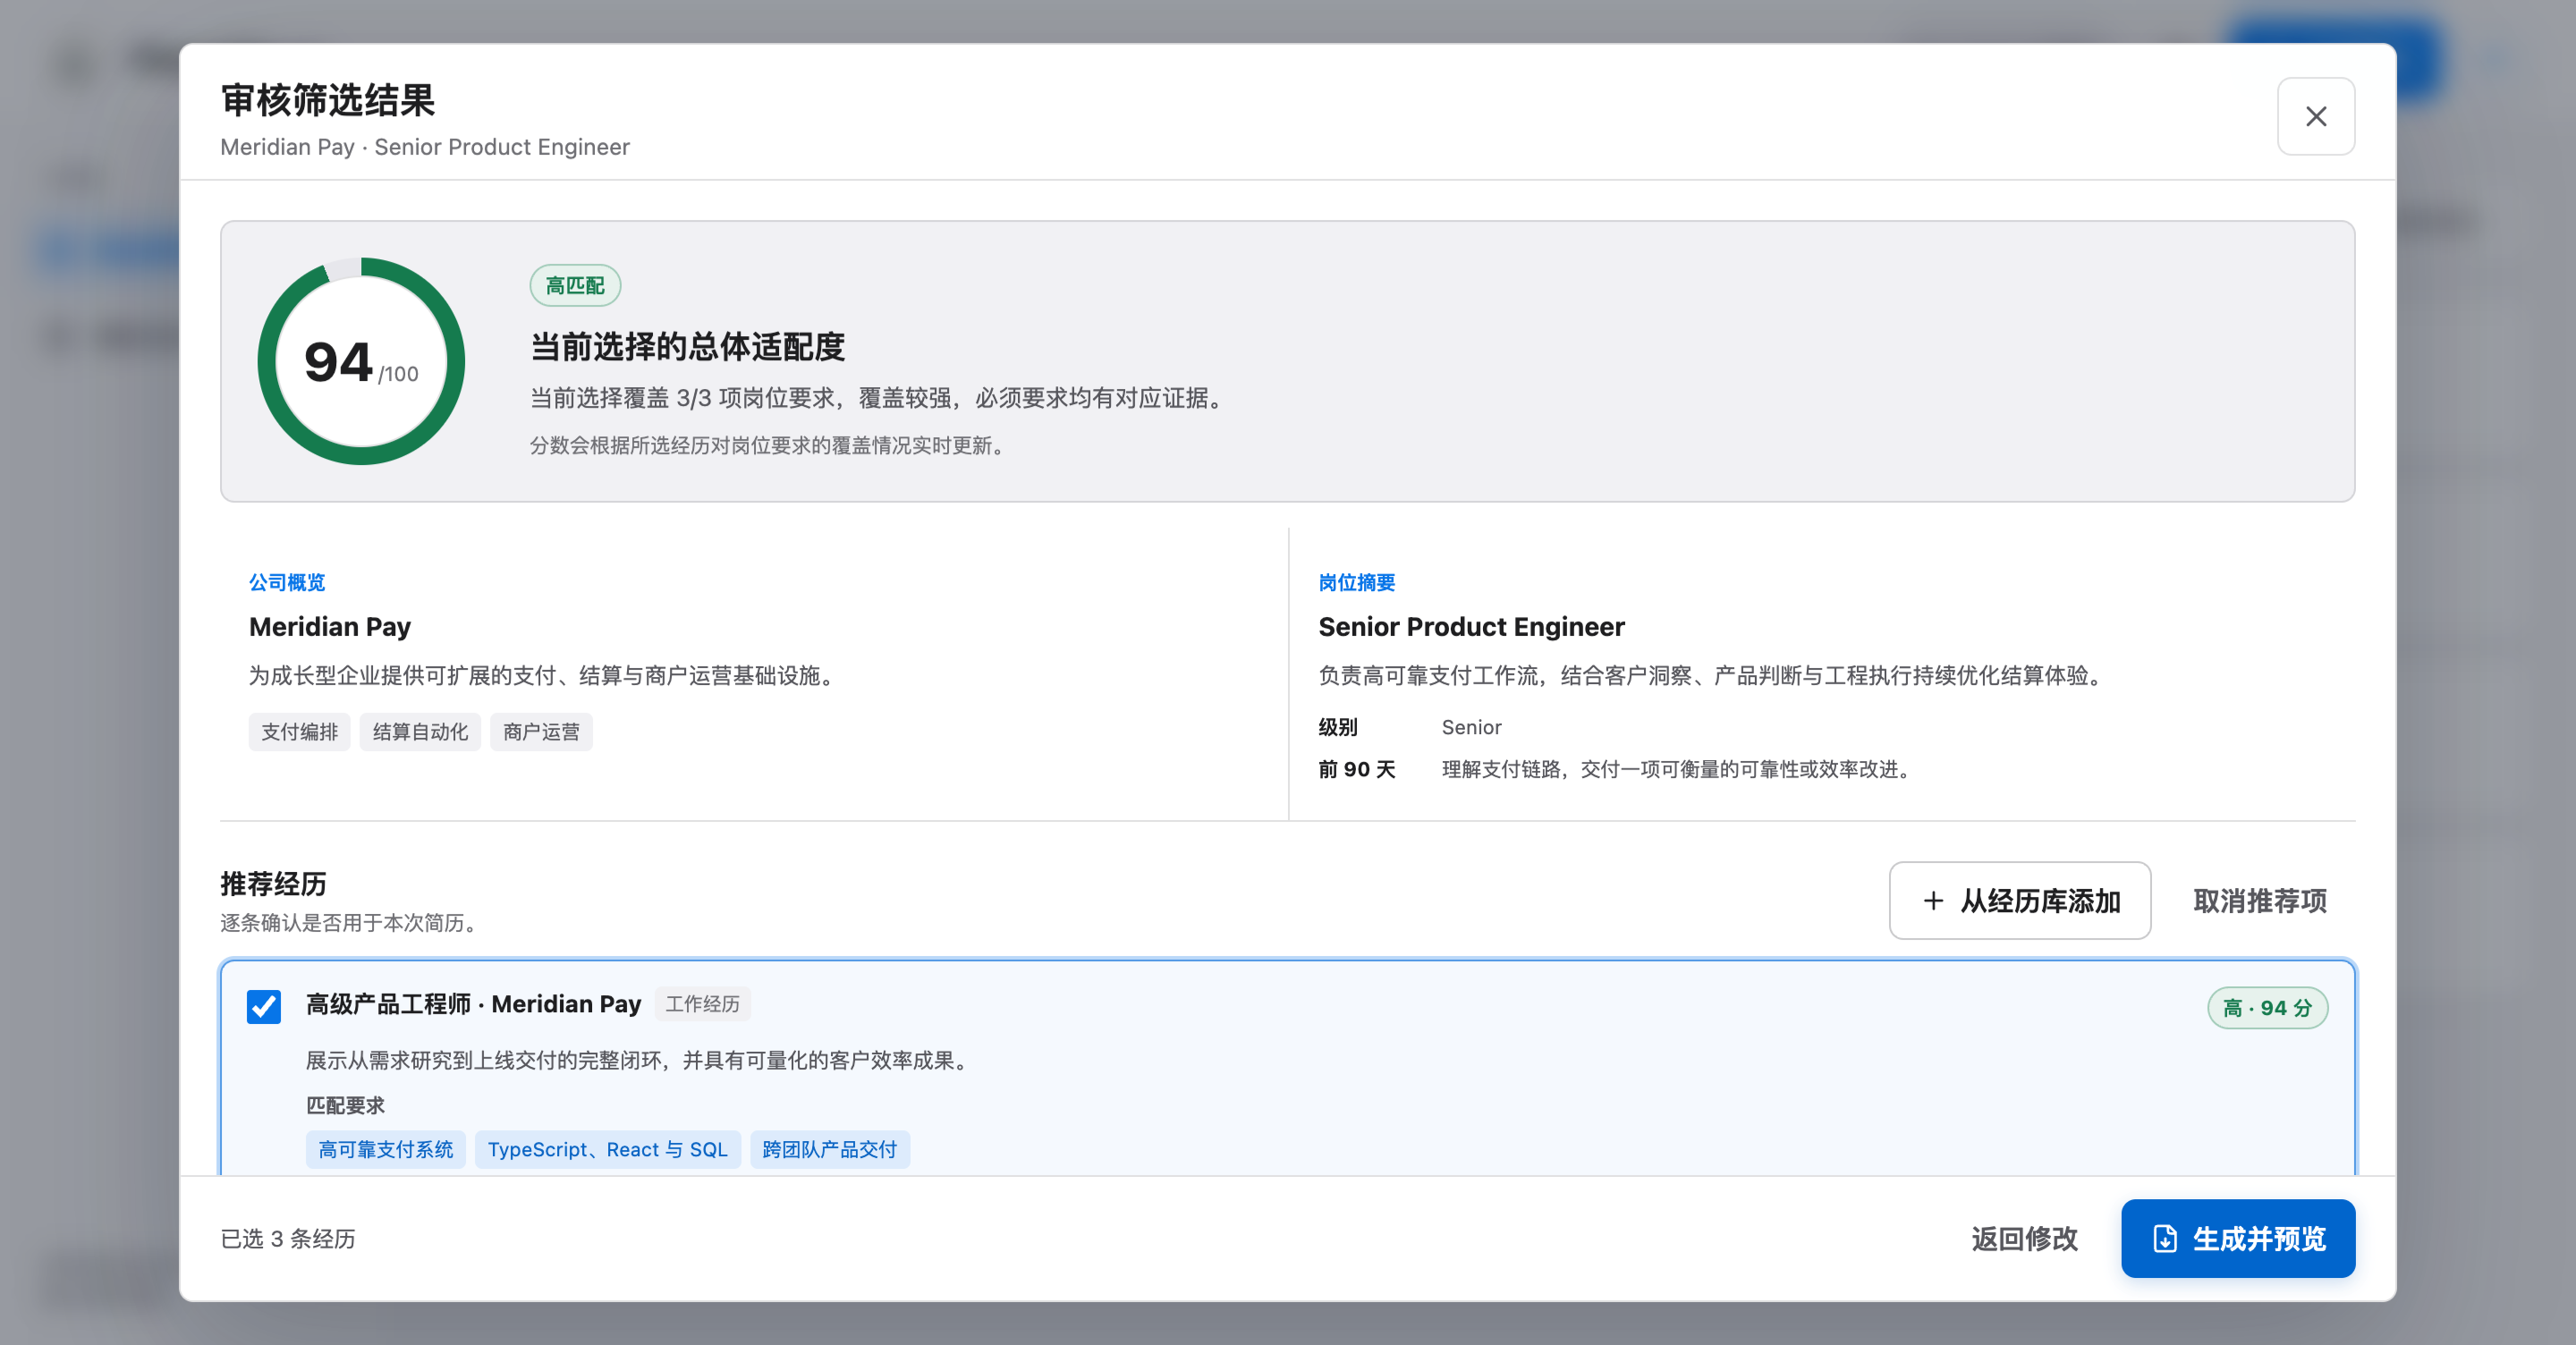This screenshot has height=1345, width=2576.
Task: Click the Senior Product Engineer job title
Action: click(1471, 627)
